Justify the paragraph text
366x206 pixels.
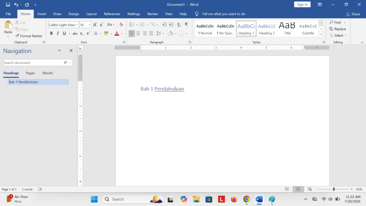click(151, 34)
